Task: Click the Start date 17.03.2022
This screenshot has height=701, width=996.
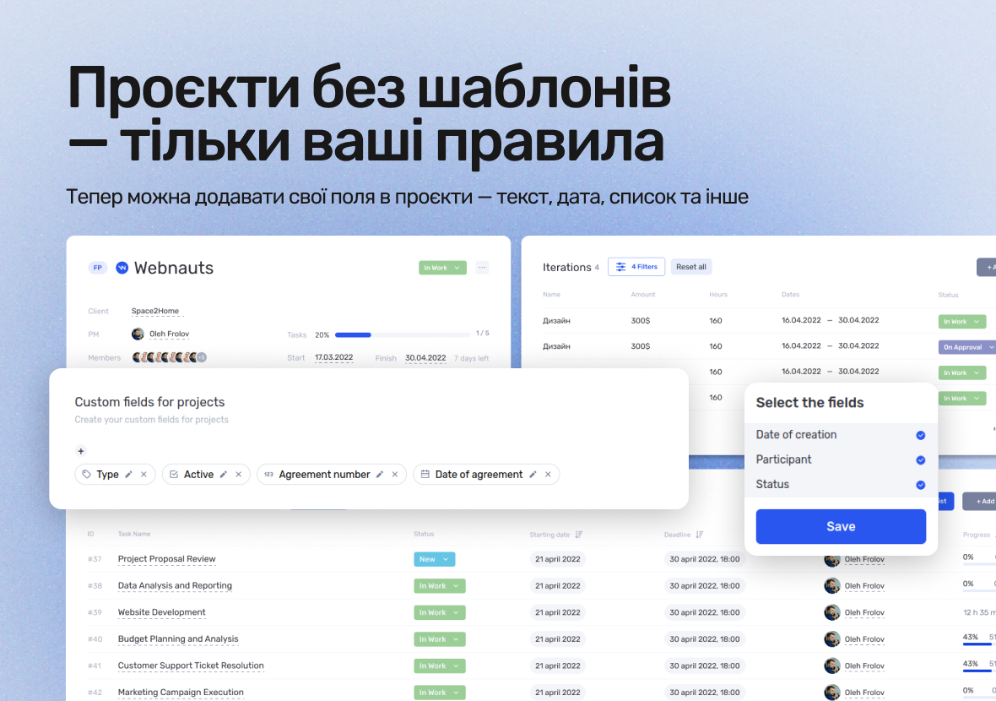Action: coord(333,358)
